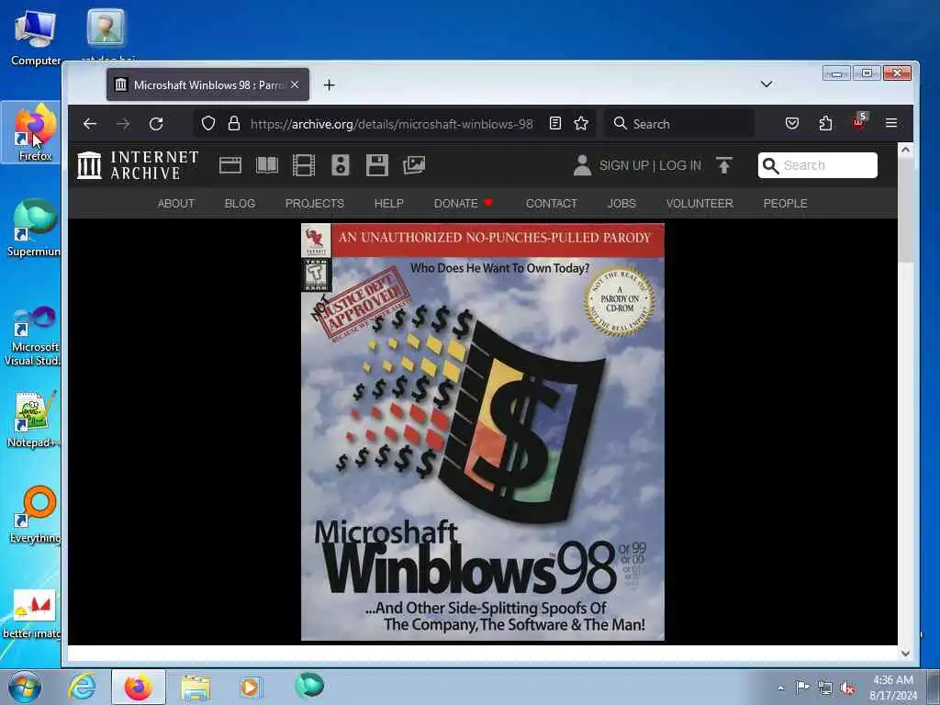940x705 pixels.
Task: Click muted volume tray icon
Action: (x=847, y=688)
